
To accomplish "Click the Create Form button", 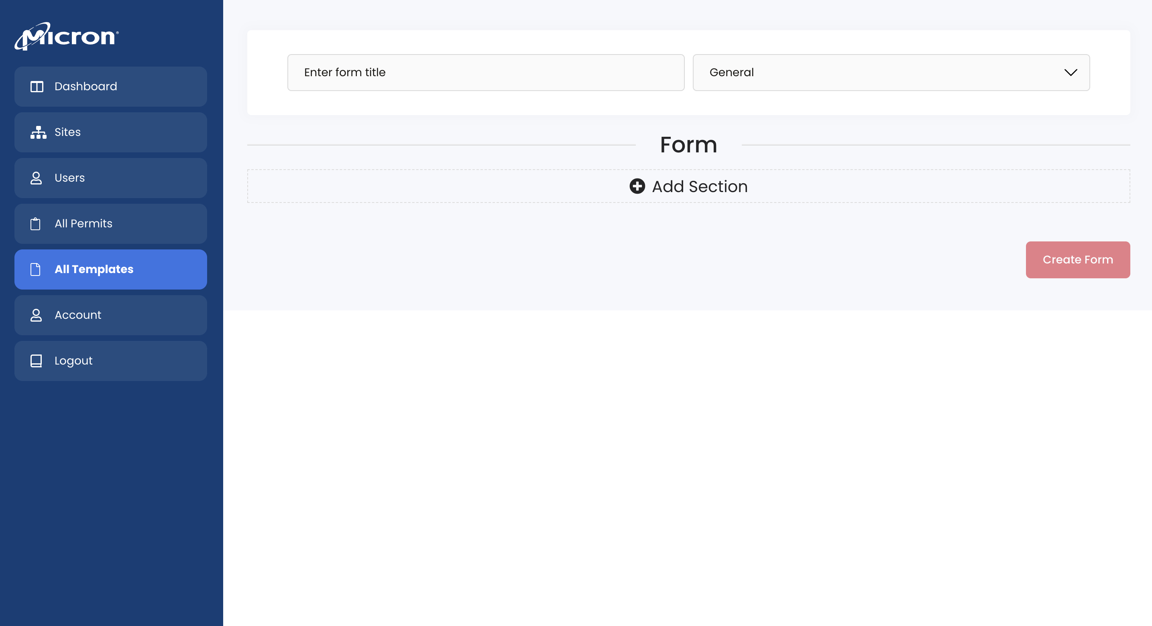I will tap(1078, 259).
